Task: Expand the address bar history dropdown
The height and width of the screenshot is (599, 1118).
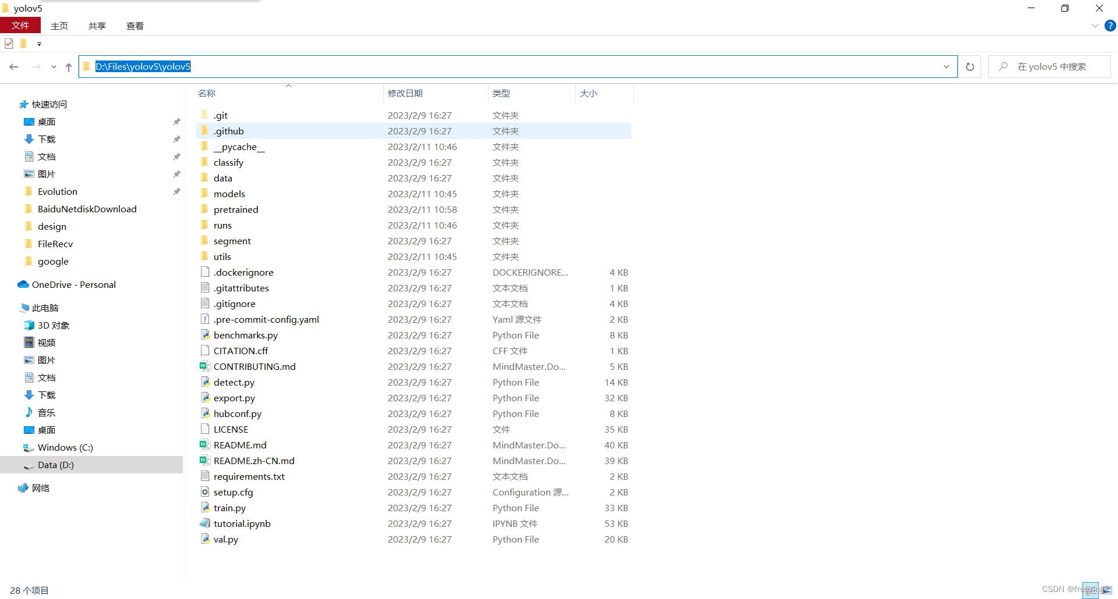Action: click(946, 67)
